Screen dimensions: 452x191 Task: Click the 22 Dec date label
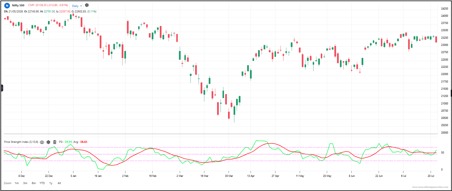tap(49, 175)
